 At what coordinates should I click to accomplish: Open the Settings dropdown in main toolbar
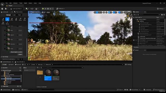(161, 9)
